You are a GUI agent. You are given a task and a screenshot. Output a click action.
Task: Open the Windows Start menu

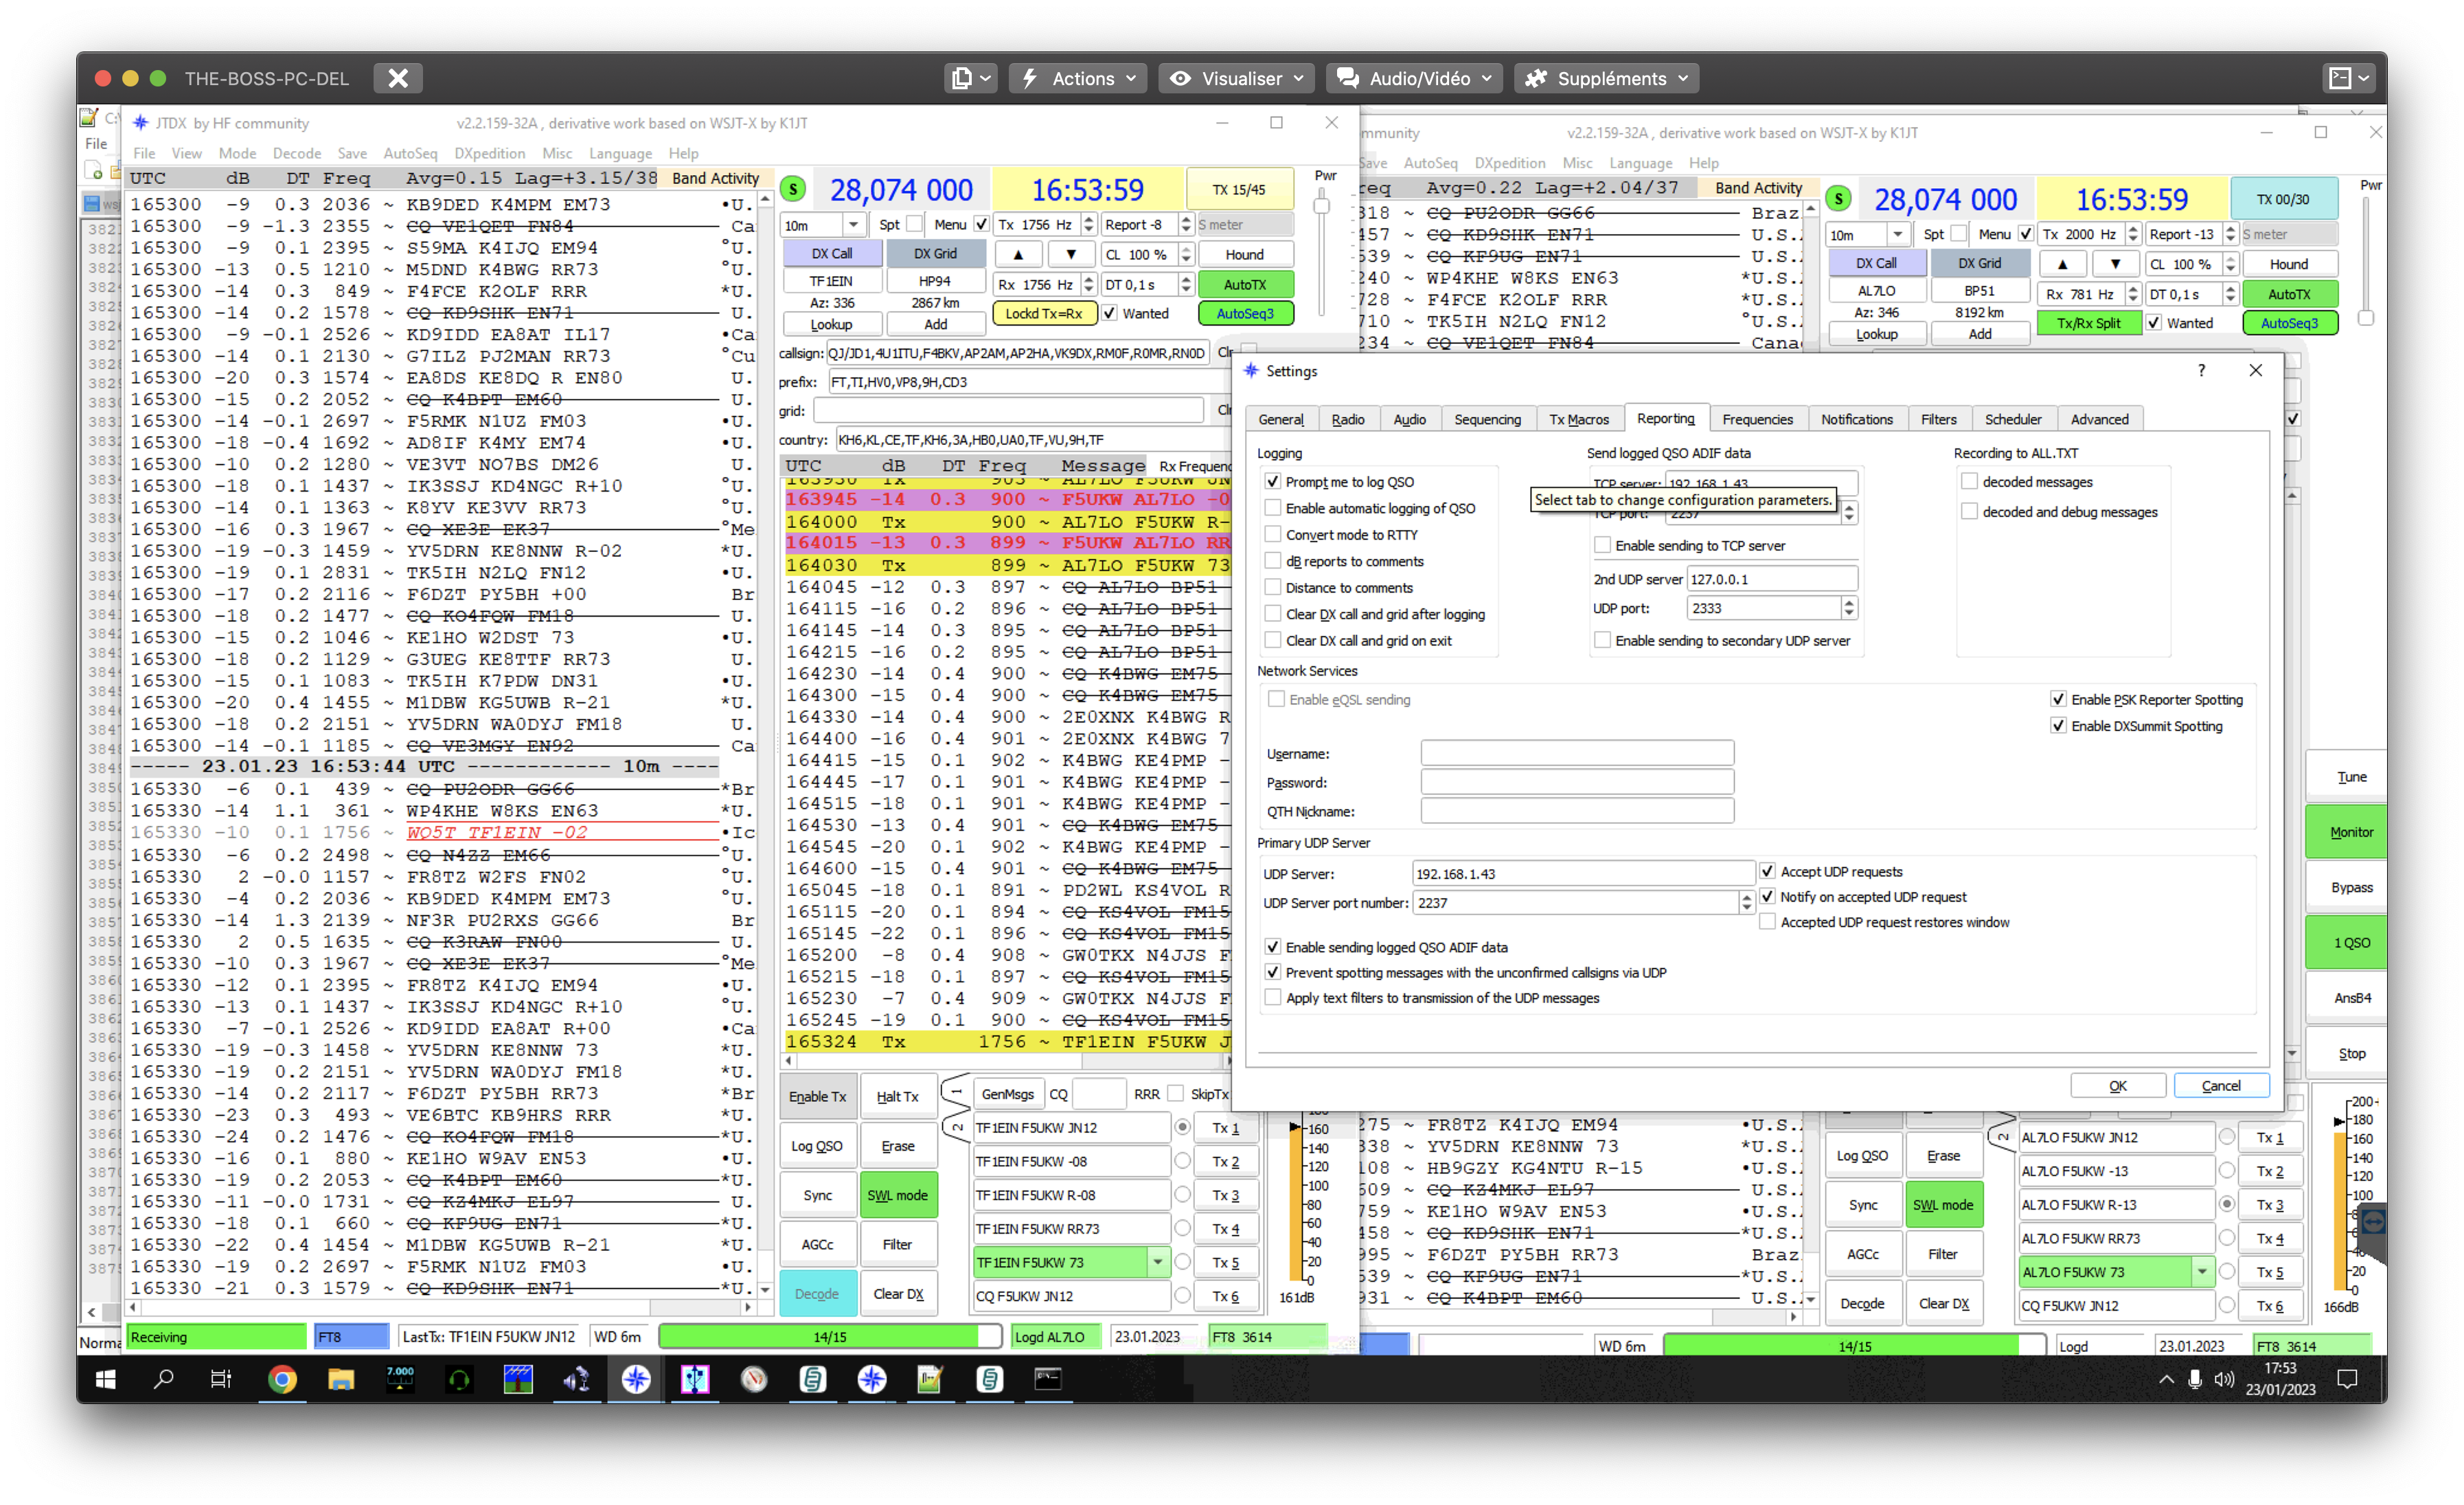pyautogui.click(x=105, y=1380)
